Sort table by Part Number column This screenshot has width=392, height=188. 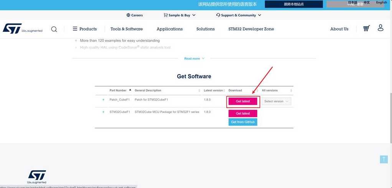point(120,90)
